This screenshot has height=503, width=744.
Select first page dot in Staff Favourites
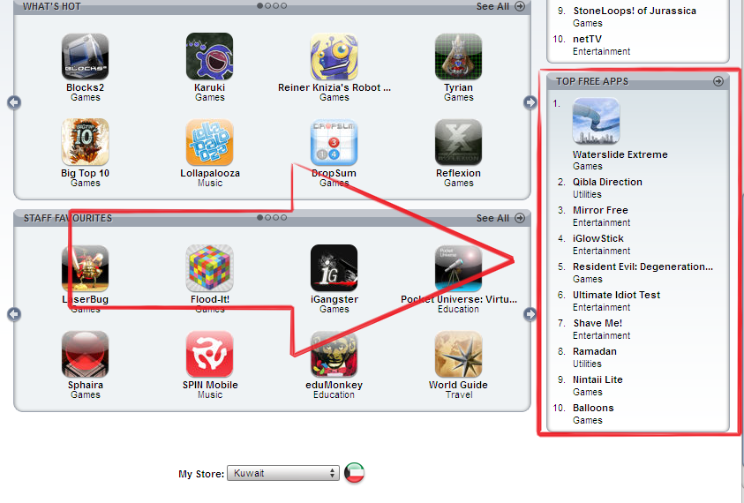point(260,217)
